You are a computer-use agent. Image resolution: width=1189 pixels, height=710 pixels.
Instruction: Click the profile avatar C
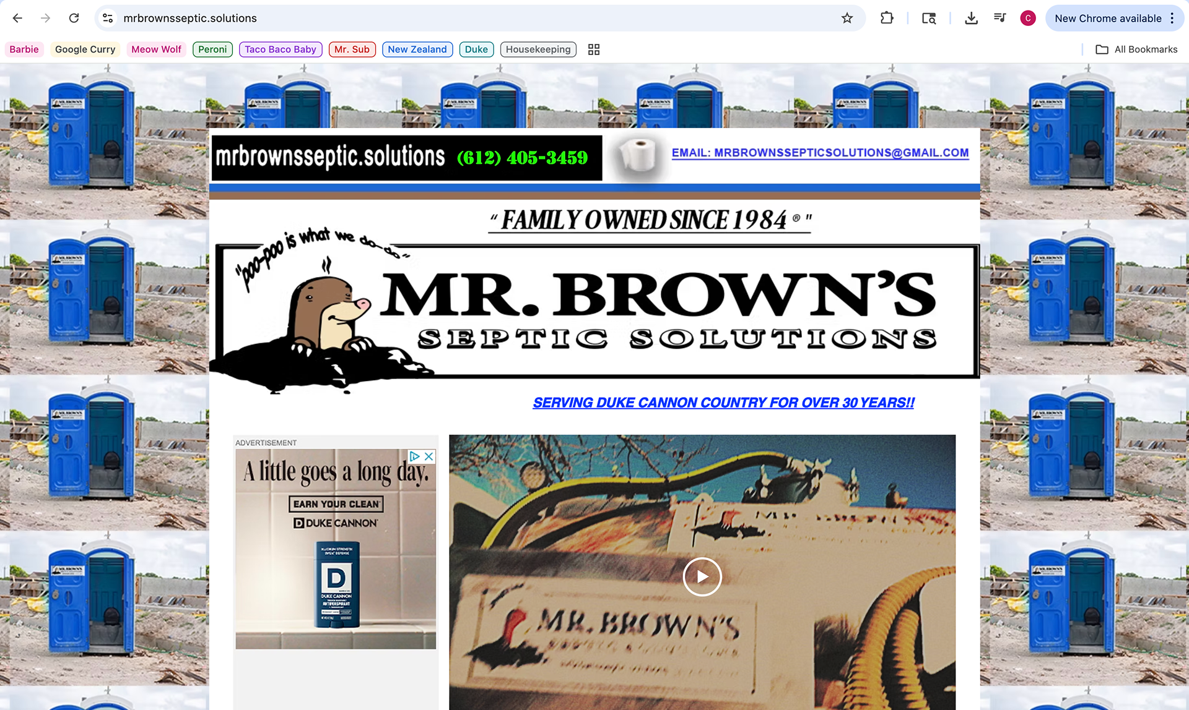(1028, 19)
